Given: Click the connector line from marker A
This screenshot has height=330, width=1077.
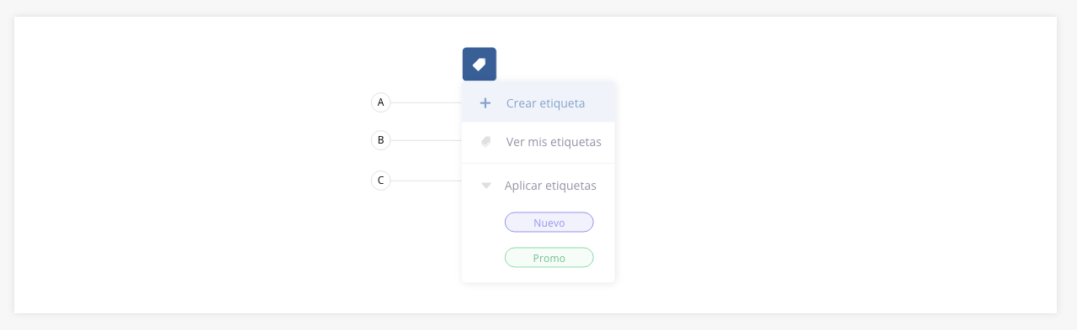Looking at the screenshot, I should [426, 102].
